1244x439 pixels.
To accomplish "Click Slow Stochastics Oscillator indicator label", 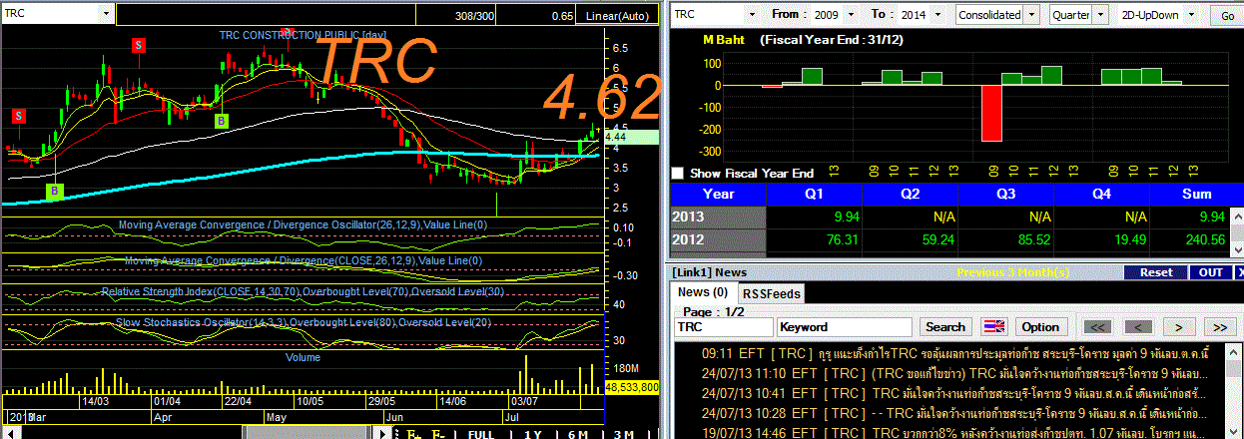I will [x=305, y=323].
